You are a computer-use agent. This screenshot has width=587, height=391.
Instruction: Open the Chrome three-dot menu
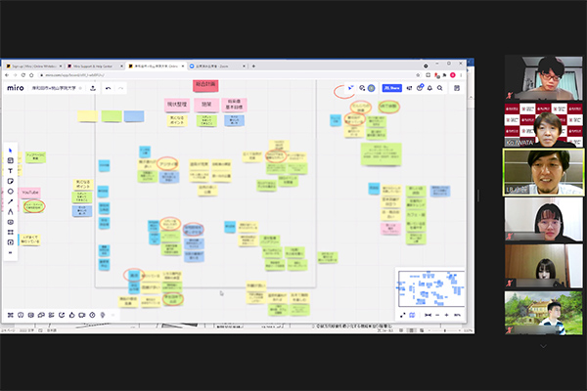(461, 75)
